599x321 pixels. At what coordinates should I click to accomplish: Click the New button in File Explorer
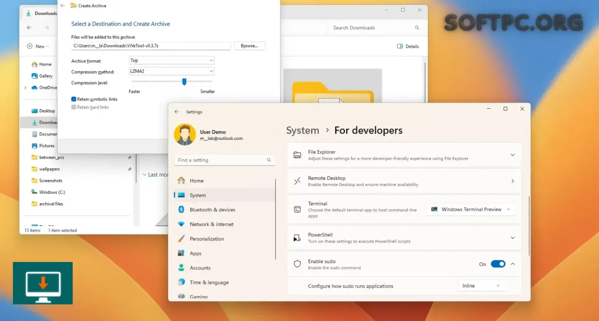click(38, 46)
